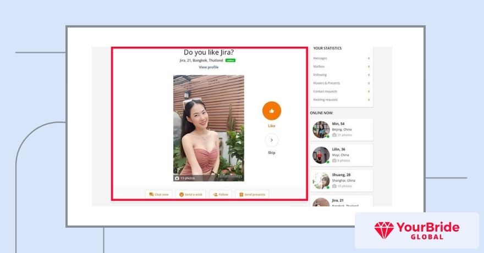This screenshot has height=253, width=484.
Task: Open the Mailbox statistics row
Action: [x=342, y=67]
